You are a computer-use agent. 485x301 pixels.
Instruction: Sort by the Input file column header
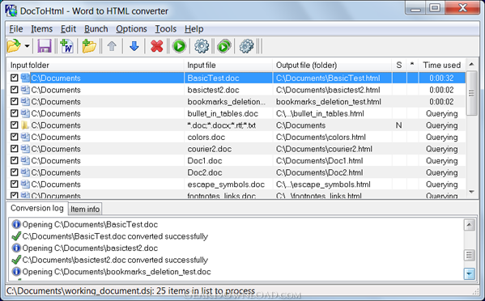click(x=228, y=66)
